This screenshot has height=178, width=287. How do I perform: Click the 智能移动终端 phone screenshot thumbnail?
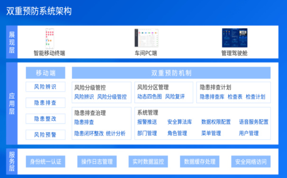[50, 38]
